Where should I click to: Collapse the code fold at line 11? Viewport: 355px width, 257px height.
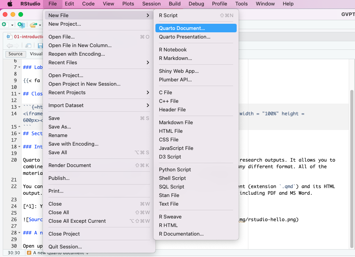pos(20,94)
